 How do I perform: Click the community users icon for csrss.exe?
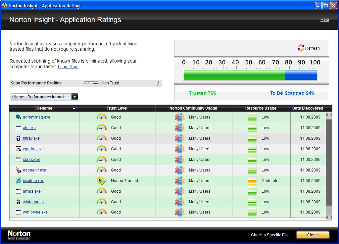180,160
